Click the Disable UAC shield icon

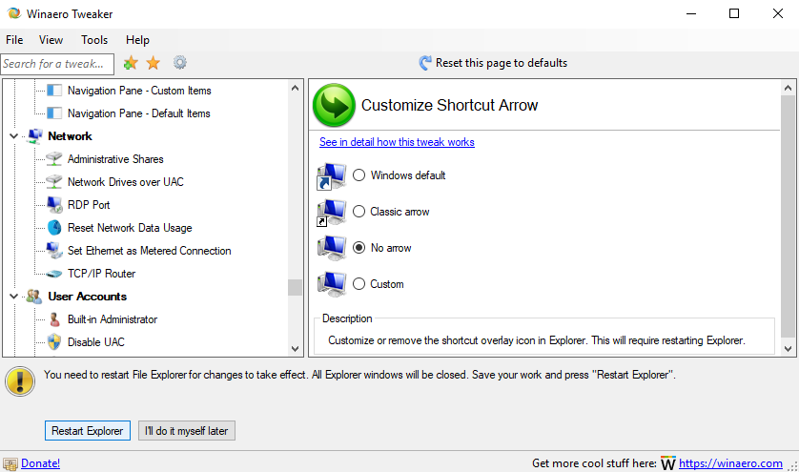tap(54, 342)
